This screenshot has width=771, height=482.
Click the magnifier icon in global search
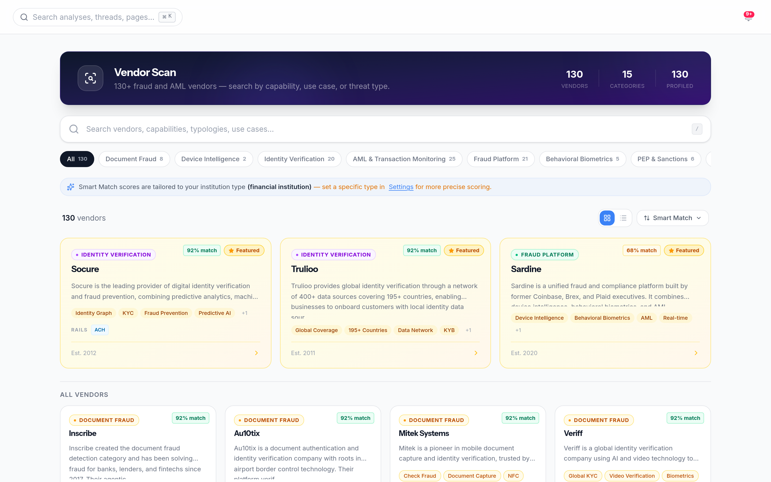tap(24, 17)
